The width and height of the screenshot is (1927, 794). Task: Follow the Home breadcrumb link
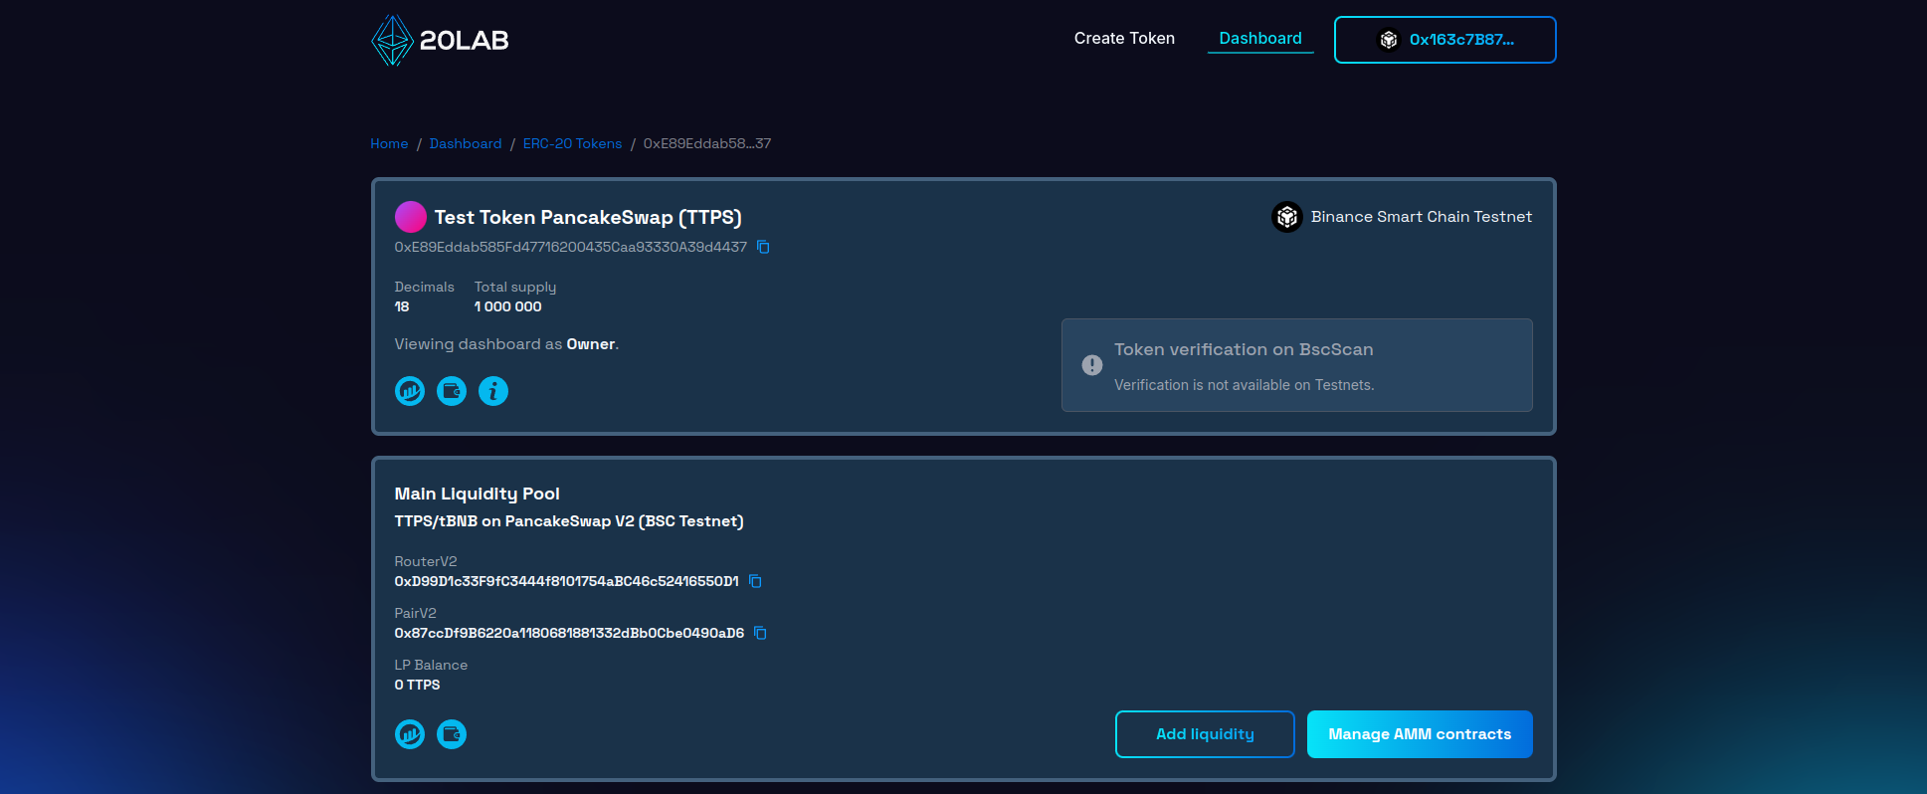click(x=389, y=144)
